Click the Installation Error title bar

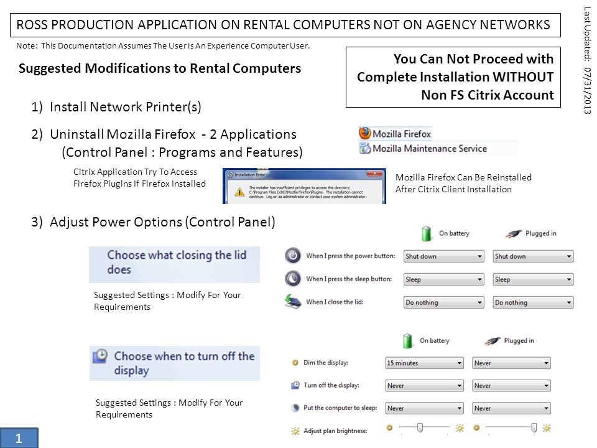(x=305, y=174)
